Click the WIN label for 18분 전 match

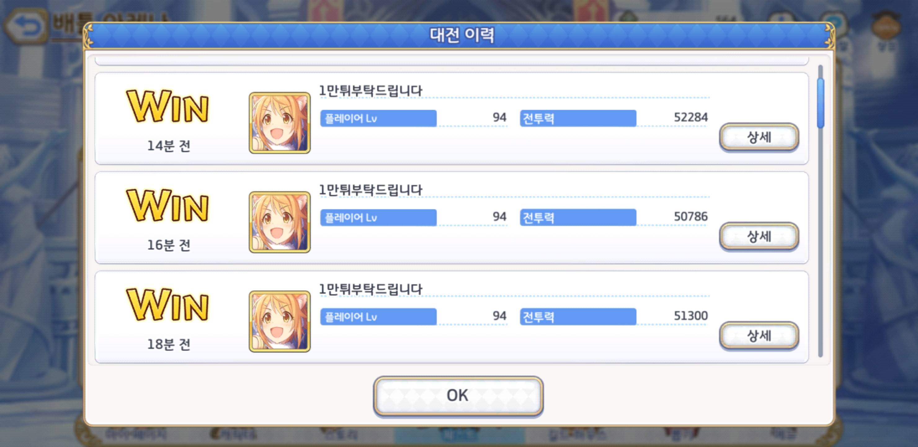coord(167,304)
